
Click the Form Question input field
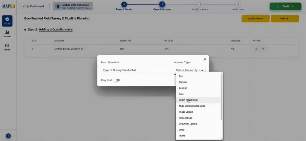pos(136,70)
